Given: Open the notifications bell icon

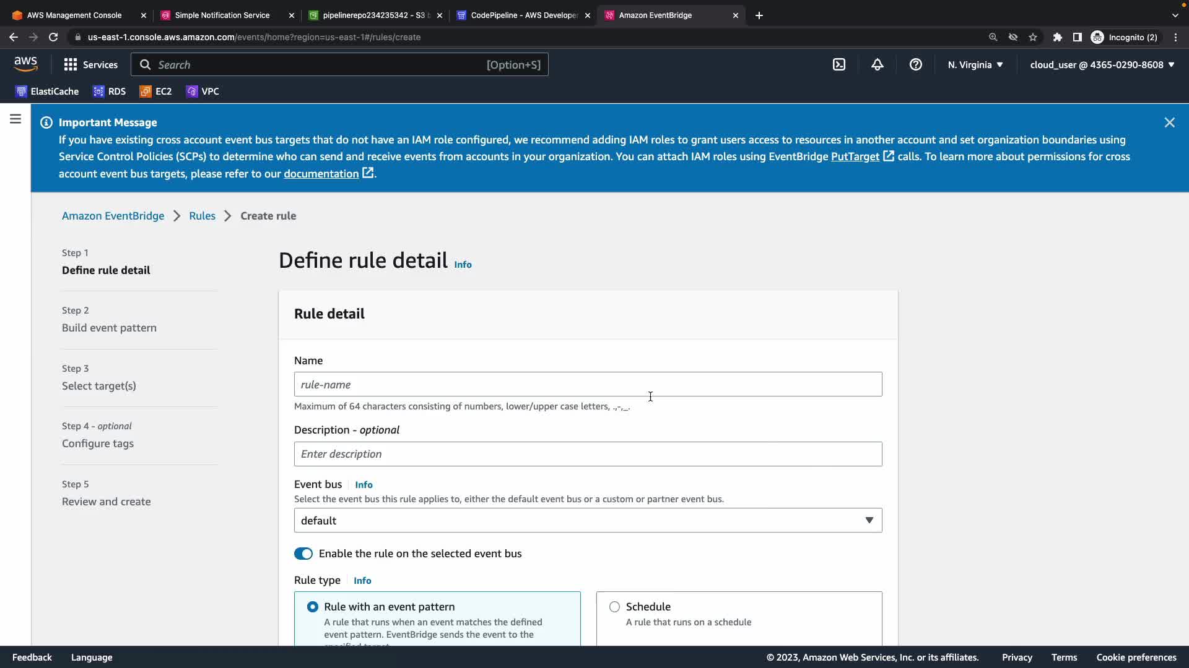Looking at the screenshot, I should coord(877,65).
